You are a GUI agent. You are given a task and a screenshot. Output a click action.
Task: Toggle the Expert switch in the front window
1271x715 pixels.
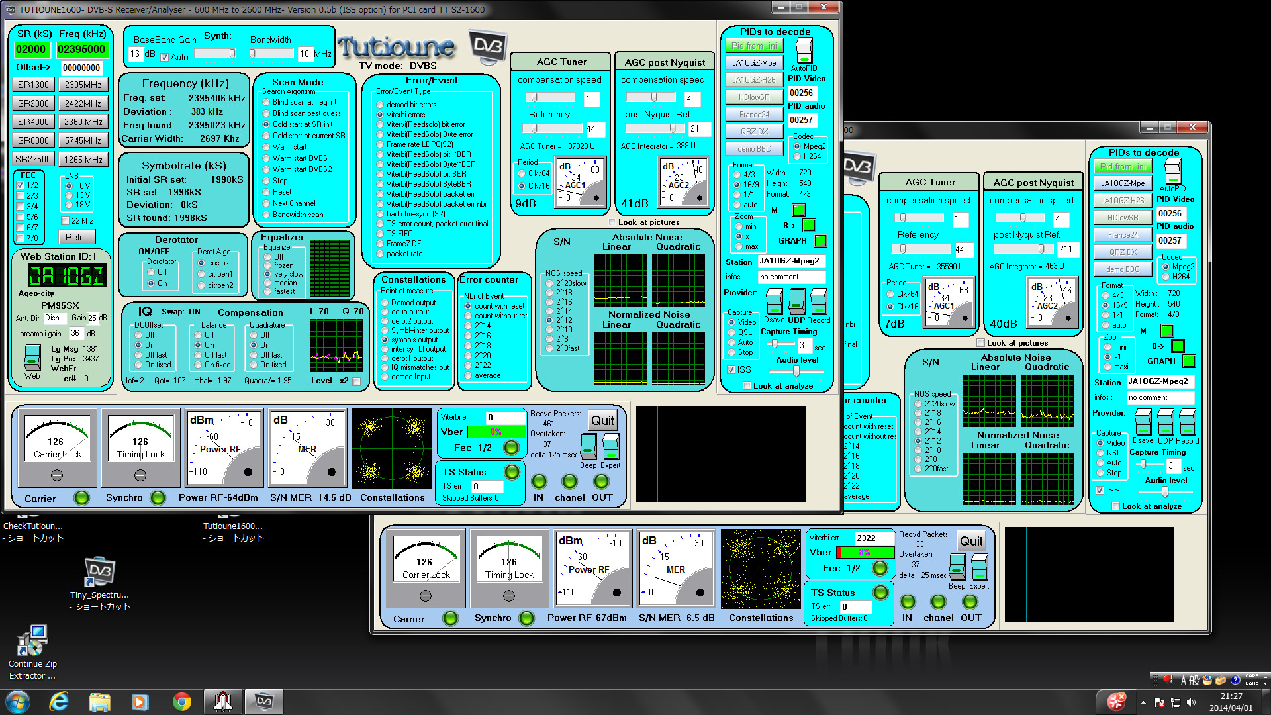tap(610, 447)
